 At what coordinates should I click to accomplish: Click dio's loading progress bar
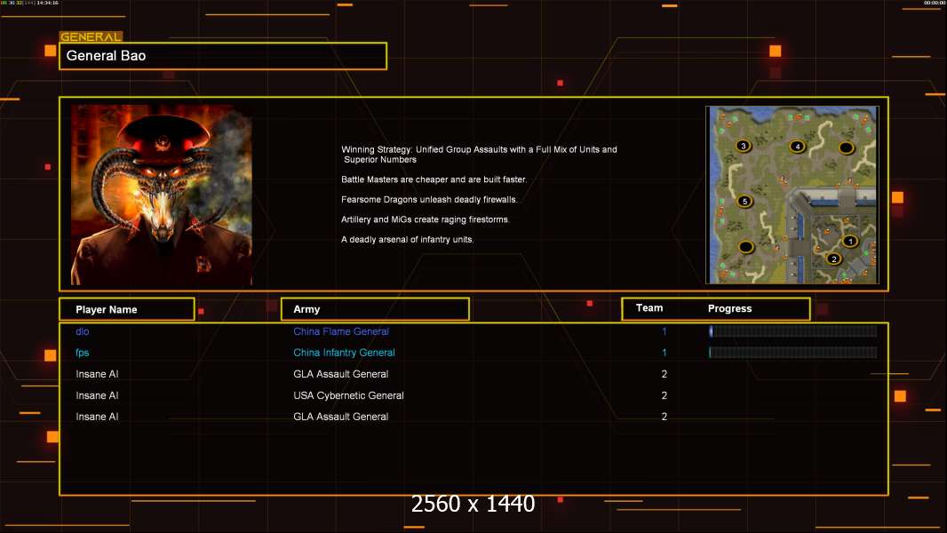click(x=793, y=330)
